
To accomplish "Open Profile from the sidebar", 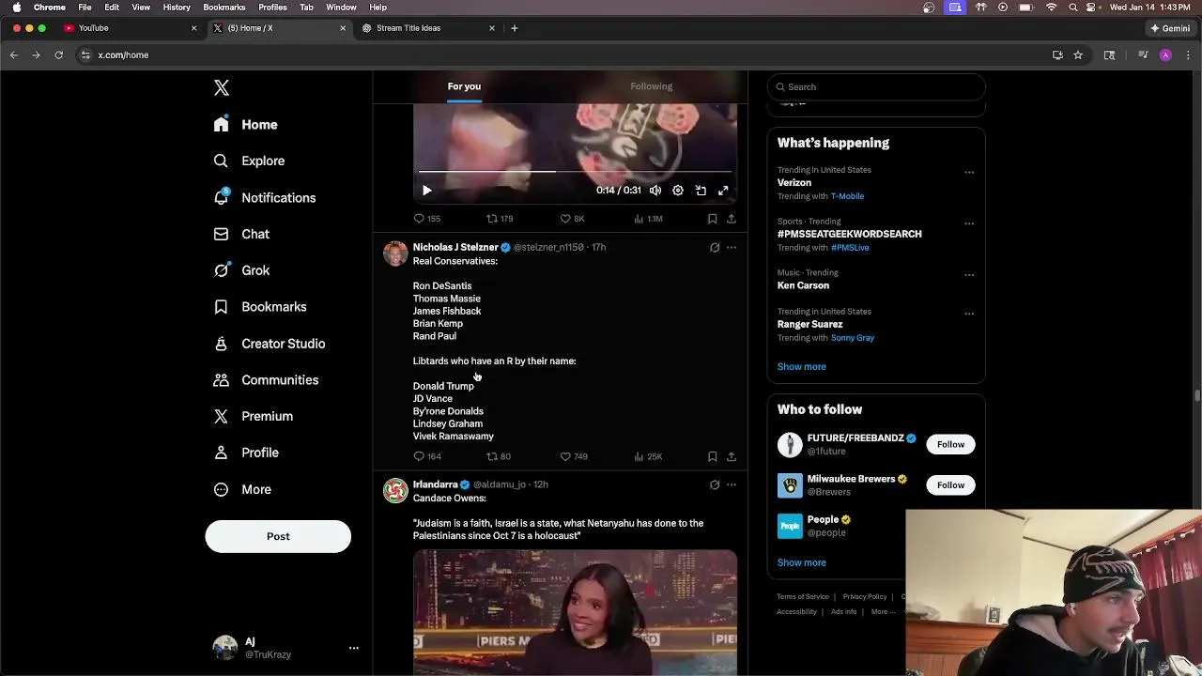I will coord(246,453).
